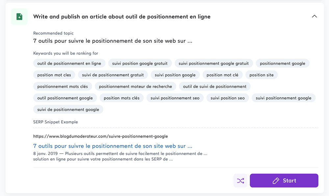329x196 pixels.
Task: Collapse the article card using the chevron
Action: 314,16
